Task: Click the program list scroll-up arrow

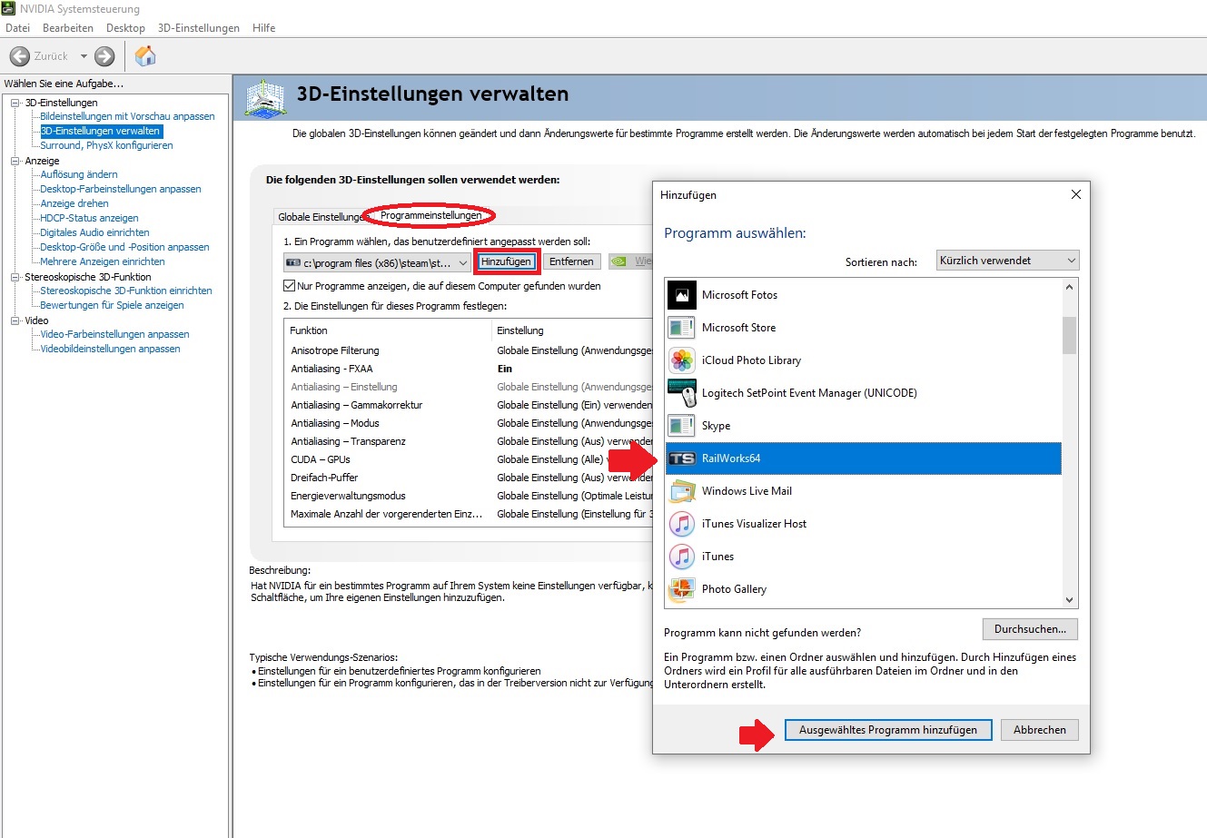Action: 1069,287
